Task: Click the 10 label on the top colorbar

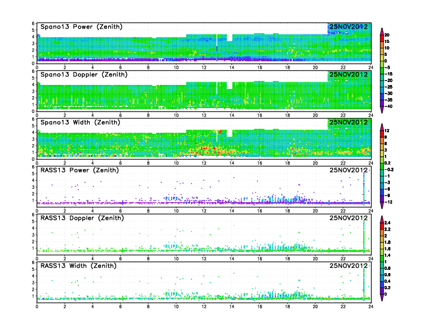Action: coord(387,48)
